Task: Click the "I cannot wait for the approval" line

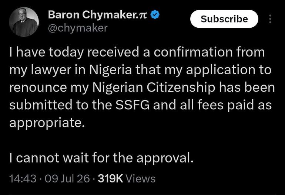Action: 101,157
